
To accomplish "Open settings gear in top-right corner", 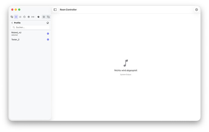I will pos(197,10).
